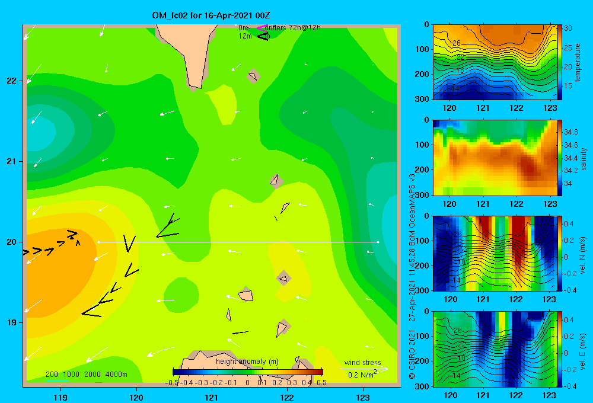Open the salinity depth section panel

pyautogui.click(x=495, y=158)
